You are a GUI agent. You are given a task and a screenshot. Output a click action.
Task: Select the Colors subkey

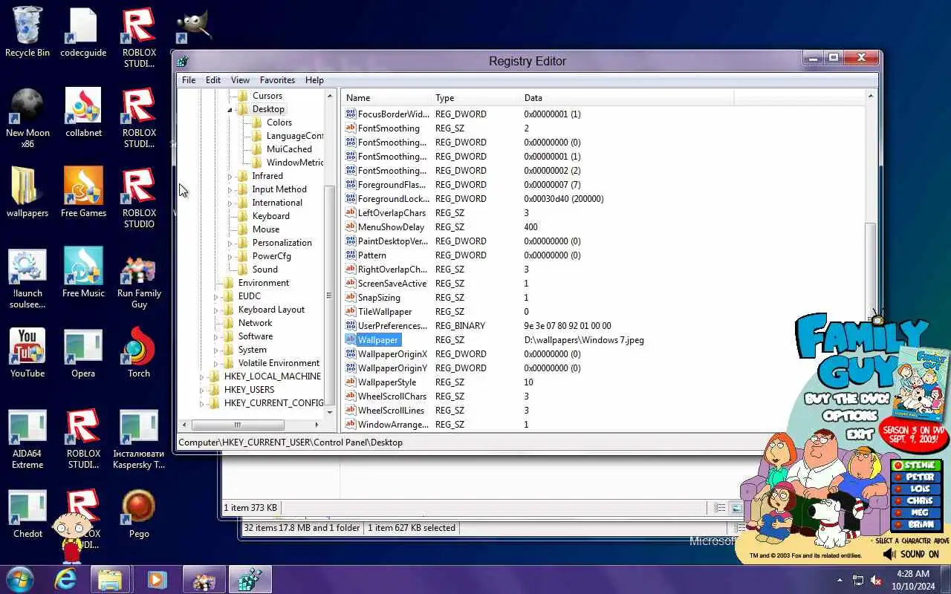279,123
